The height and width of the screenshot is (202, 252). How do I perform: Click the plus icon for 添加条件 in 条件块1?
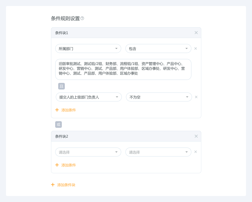pos(57,110)
